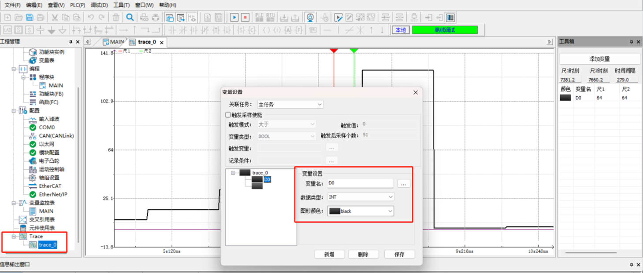
Task: Click the Print toolbar icon
Action: (x=156, y=18)
